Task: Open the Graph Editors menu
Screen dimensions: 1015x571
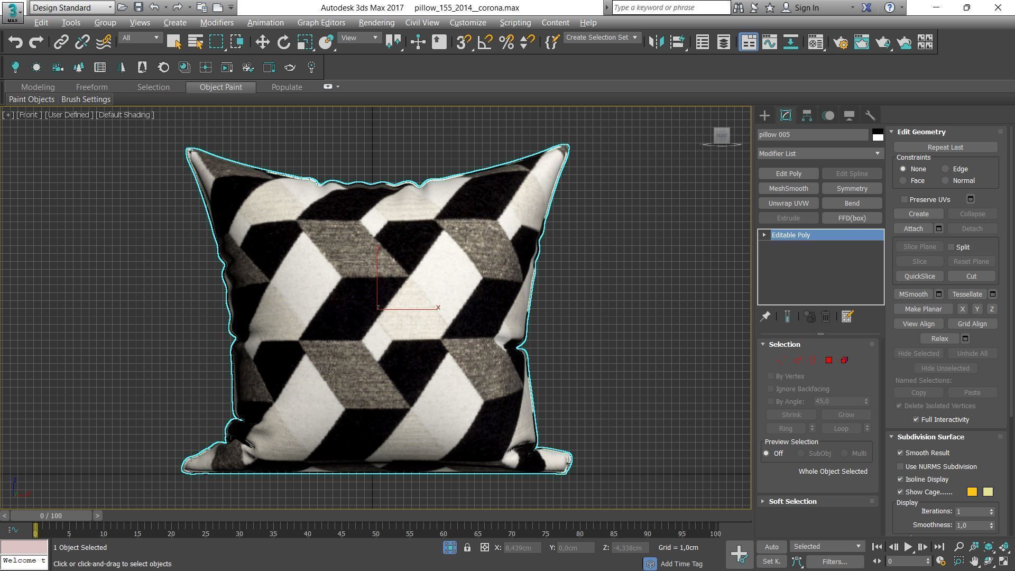Action: click(x=321, y=23)
